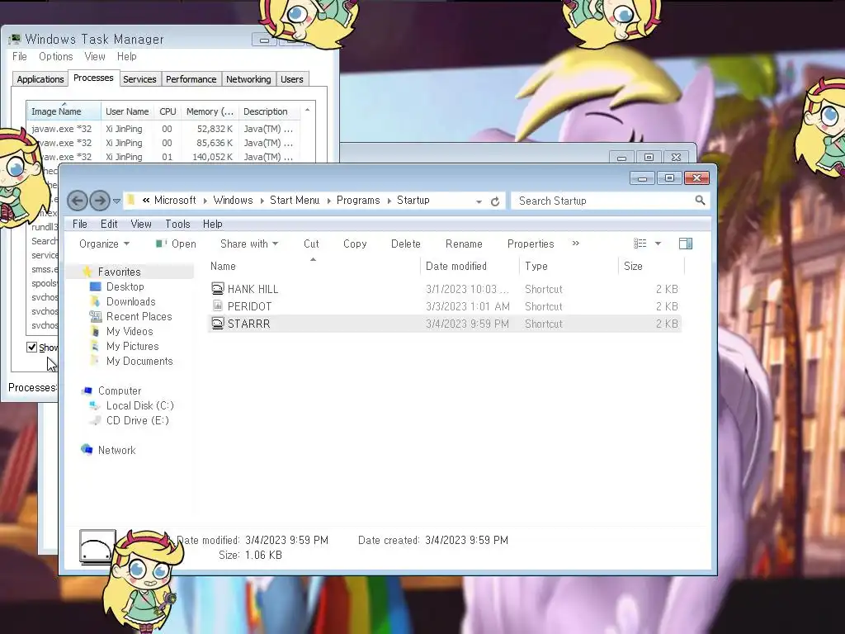Click the Back arrow in Explorer
The width and height of the screenshot is (845, 634).
click(x=77, y=201)
